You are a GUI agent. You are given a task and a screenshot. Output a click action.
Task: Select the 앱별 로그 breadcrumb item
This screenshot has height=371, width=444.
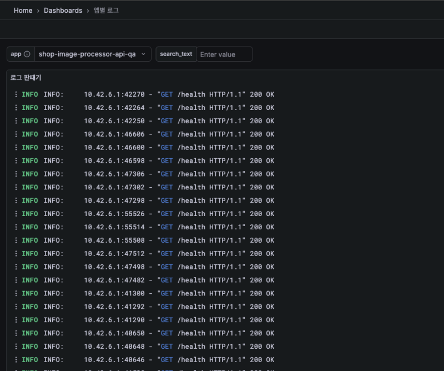click(x=105, y=11)
